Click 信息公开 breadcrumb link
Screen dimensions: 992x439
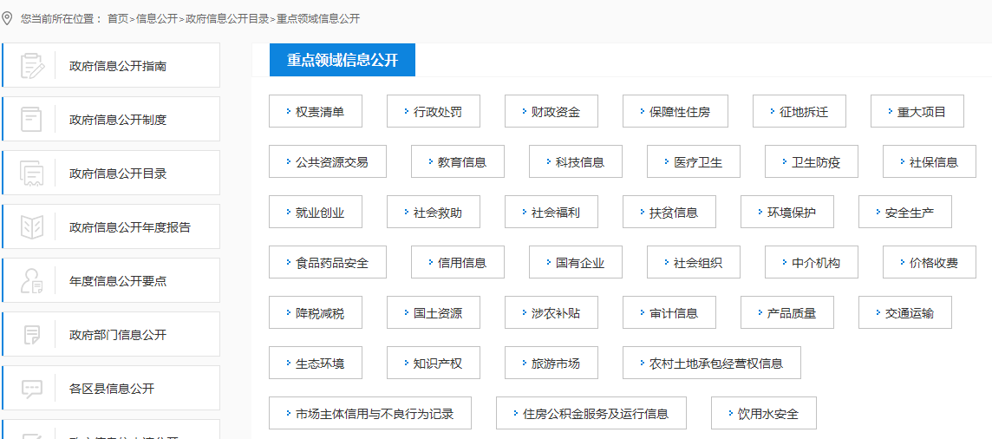pos(157,18)
